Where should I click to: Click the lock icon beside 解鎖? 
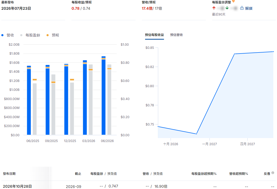pyautogui.click(x=242, y=8)
